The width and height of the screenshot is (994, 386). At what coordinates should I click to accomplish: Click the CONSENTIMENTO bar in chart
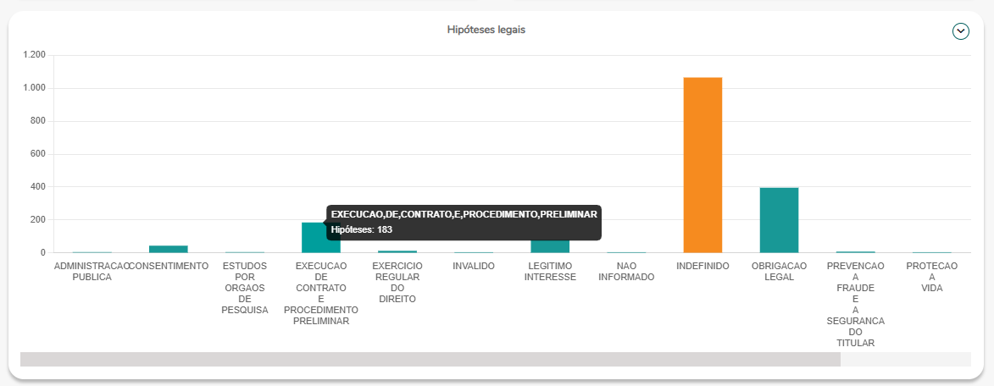pyautogui.click(x=168, y=249)
